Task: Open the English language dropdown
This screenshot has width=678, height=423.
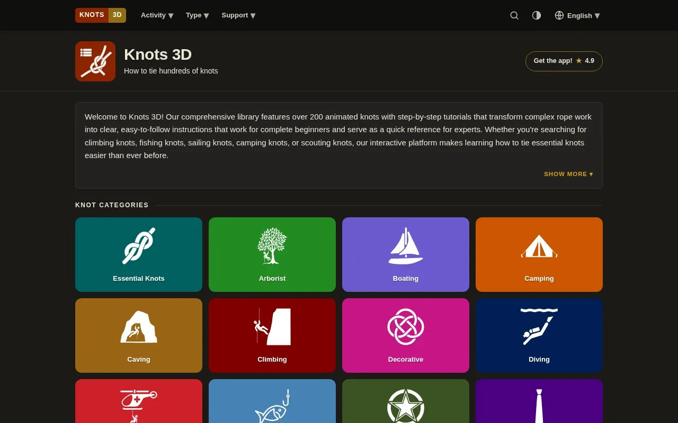Action: click(x=583, y=15)
